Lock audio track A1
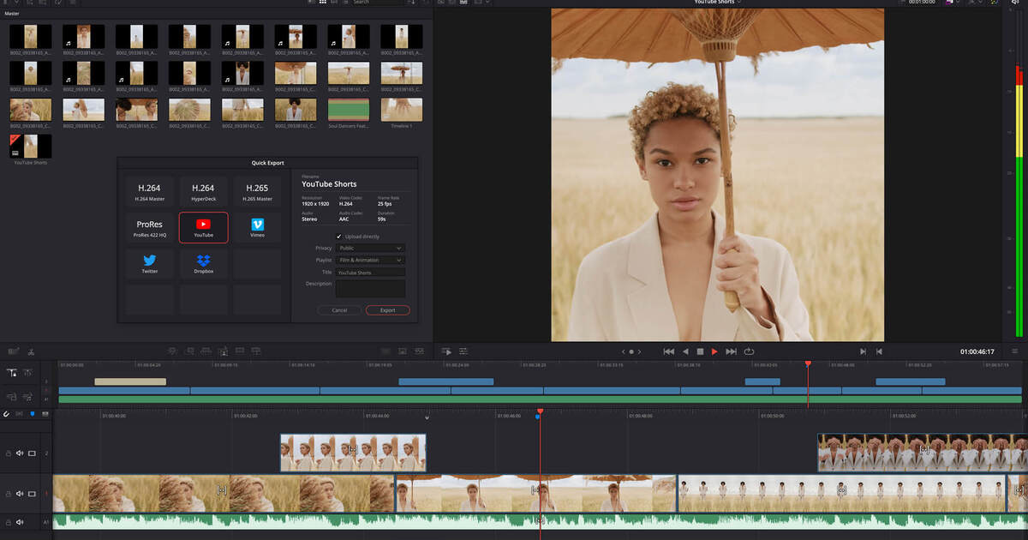 9,520
